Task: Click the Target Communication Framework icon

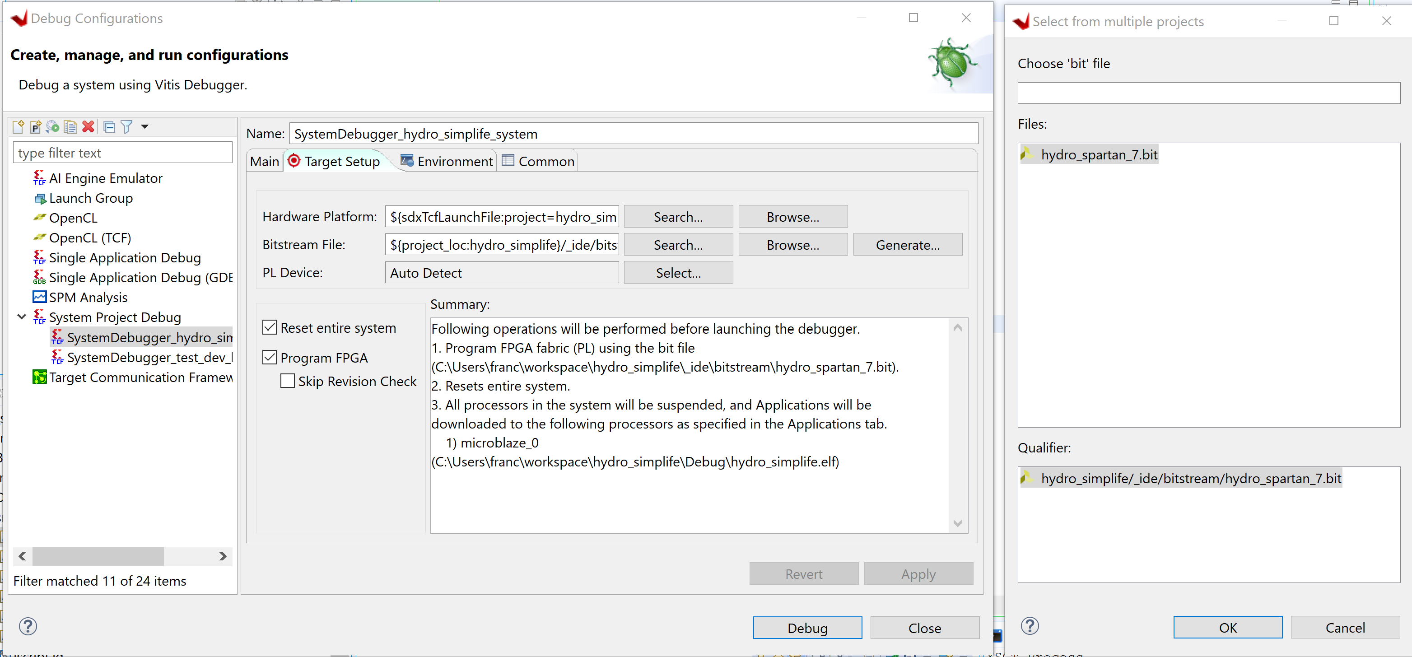Action: (x=39, y=377)
